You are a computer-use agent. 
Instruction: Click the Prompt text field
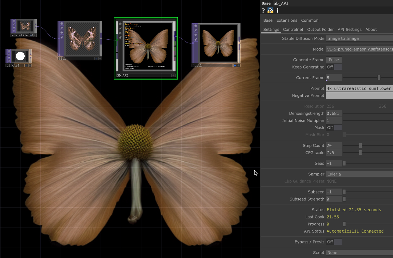(359, 89)
